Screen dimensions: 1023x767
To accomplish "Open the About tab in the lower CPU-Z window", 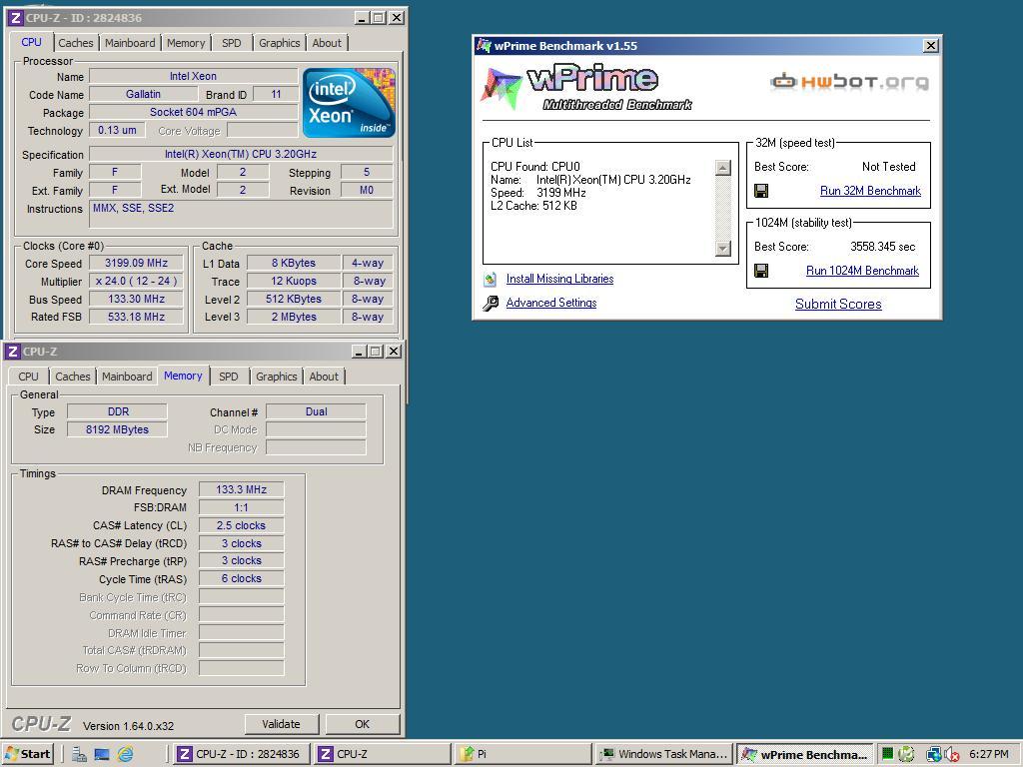I will click(324, 377).
